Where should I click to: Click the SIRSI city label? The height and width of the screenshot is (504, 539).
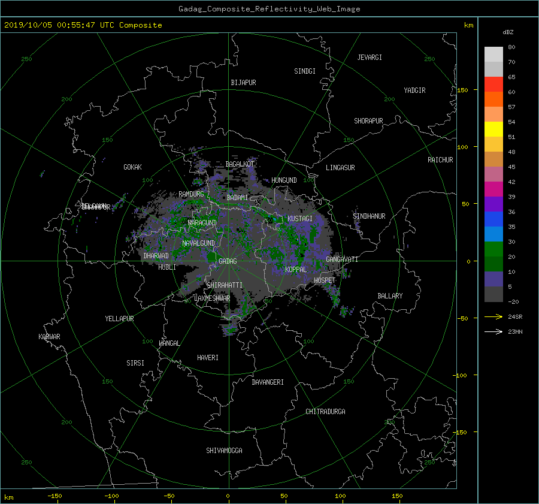tap(135, 363)
